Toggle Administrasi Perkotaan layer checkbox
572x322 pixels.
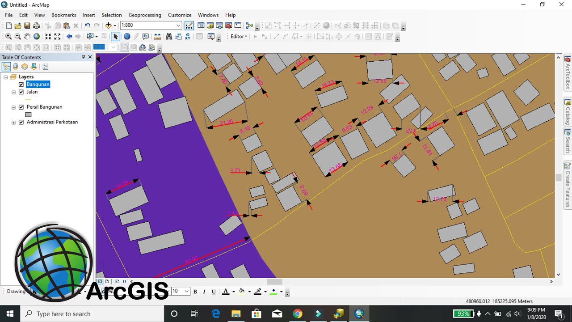(x=21, y=123)
